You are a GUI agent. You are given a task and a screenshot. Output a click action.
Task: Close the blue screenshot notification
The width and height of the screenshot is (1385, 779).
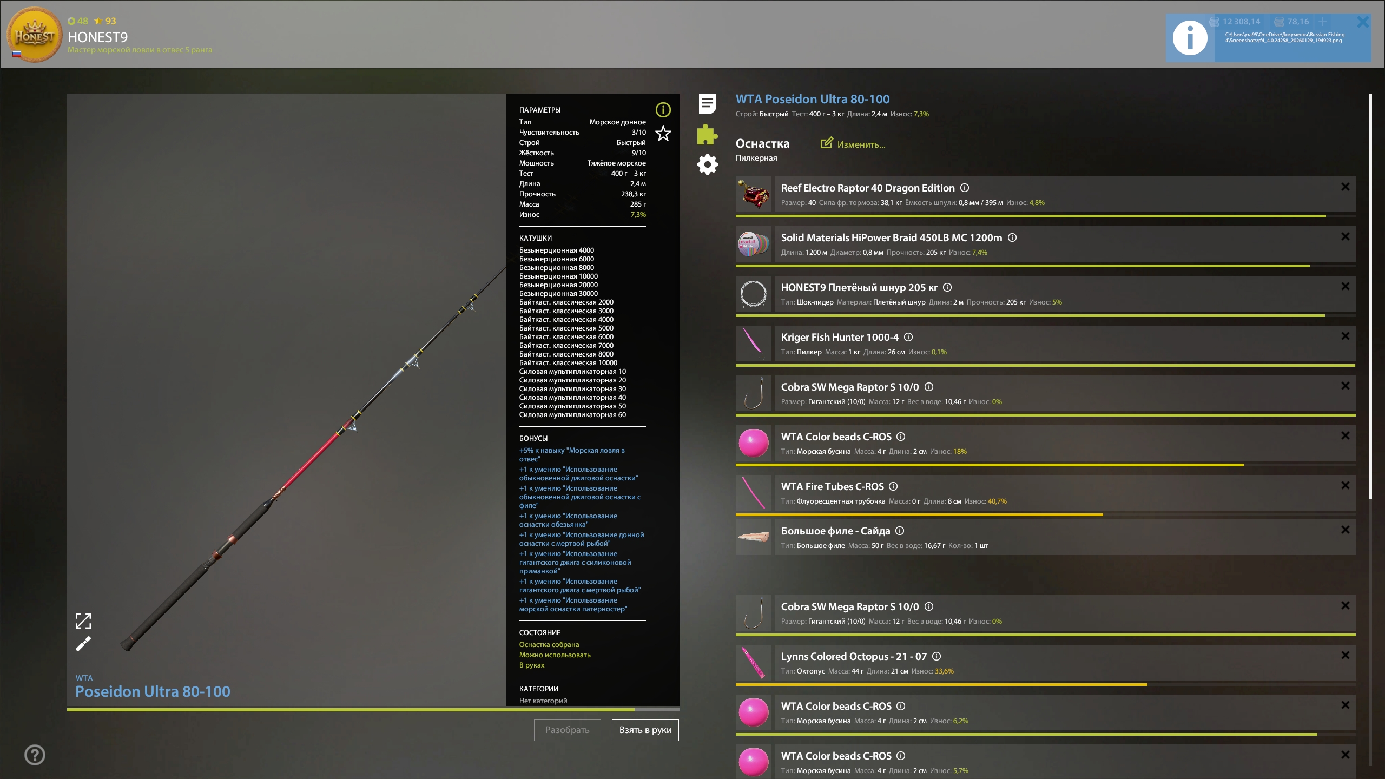click(1362, 22)
